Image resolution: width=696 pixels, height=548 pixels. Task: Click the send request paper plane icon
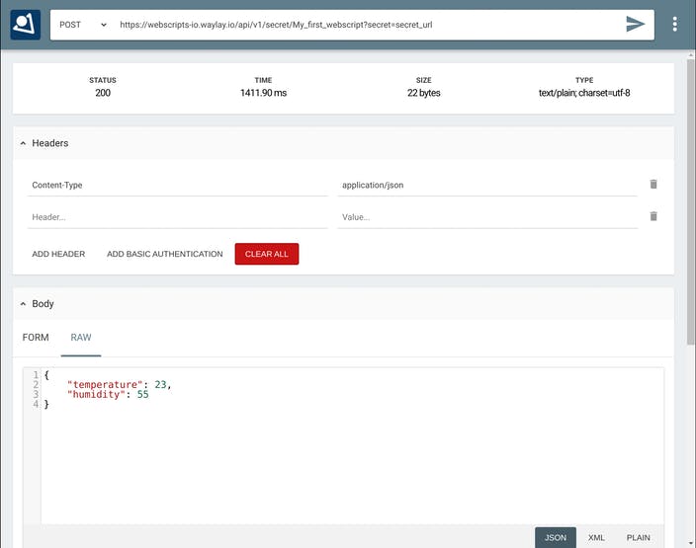(636, 24)
